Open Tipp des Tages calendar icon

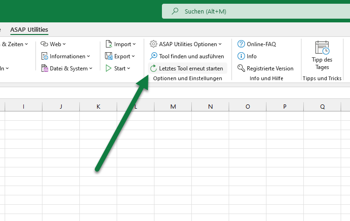pyautogui.click(x=322, y=48)
